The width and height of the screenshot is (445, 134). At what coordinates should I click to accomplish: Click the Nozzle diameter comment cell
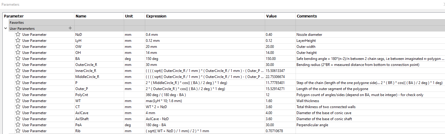309,35
